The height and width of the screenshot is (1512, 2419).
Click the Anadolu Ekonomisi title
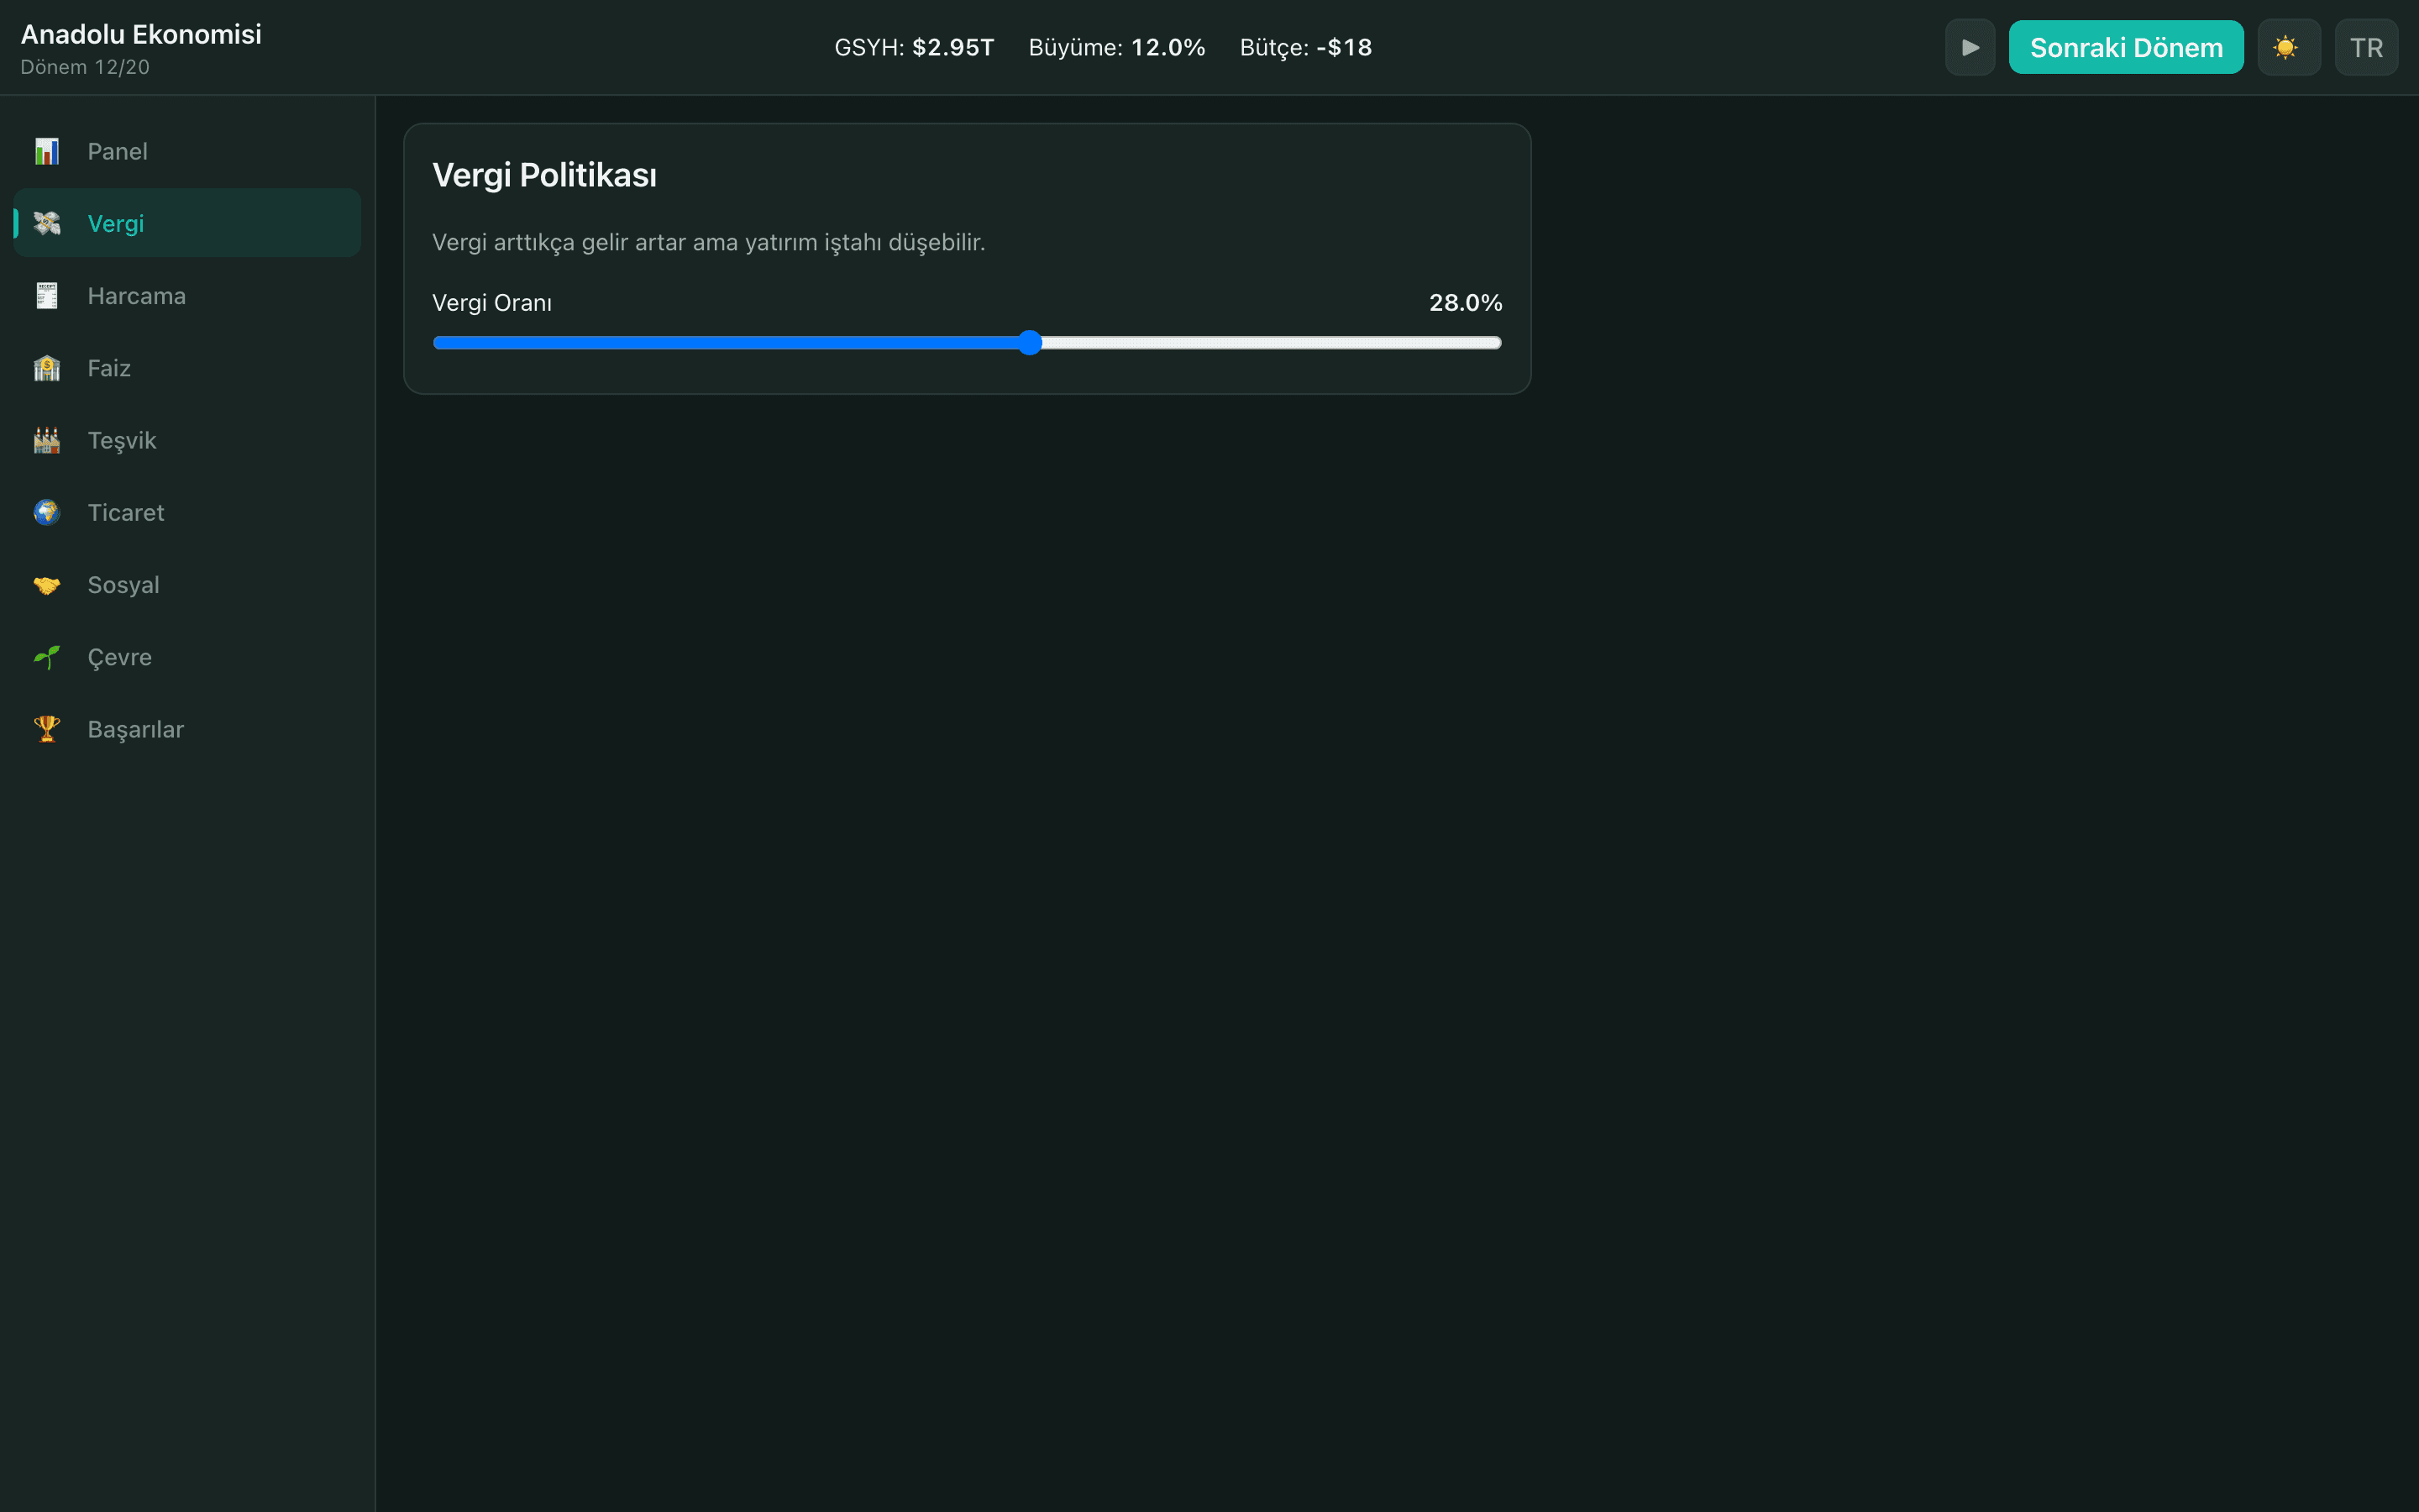pyautogui.click(x=141, y=34)
